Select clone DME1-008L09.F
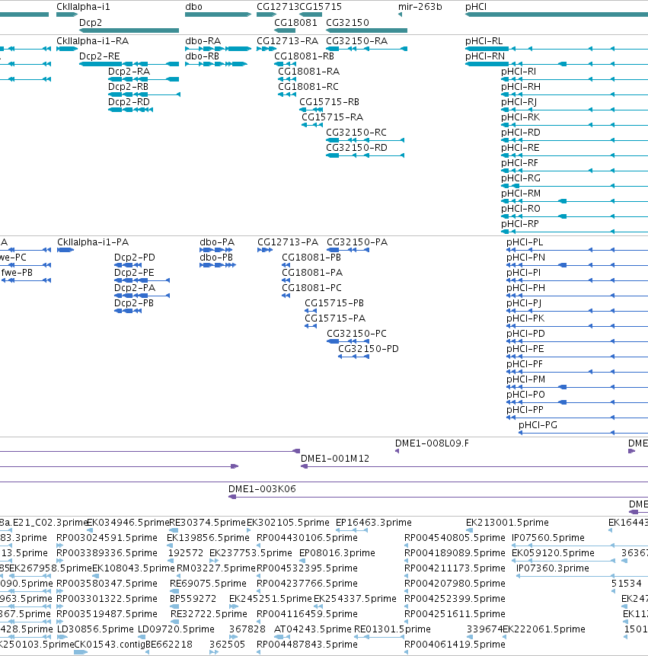 [x=432, y=443]
